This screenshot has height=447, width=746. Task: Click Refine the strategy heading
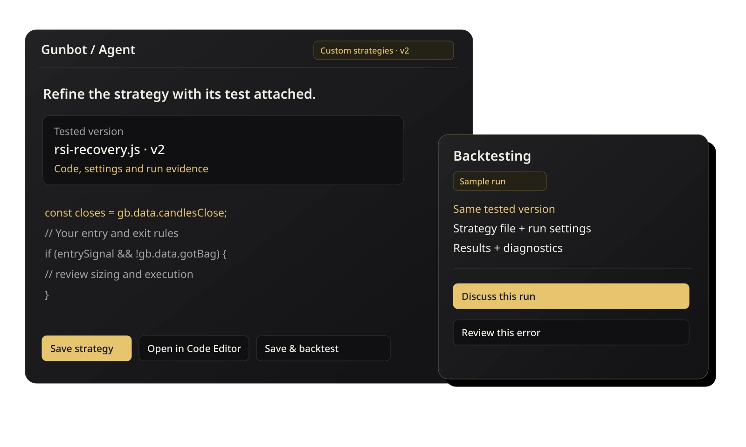pos(180,94)
